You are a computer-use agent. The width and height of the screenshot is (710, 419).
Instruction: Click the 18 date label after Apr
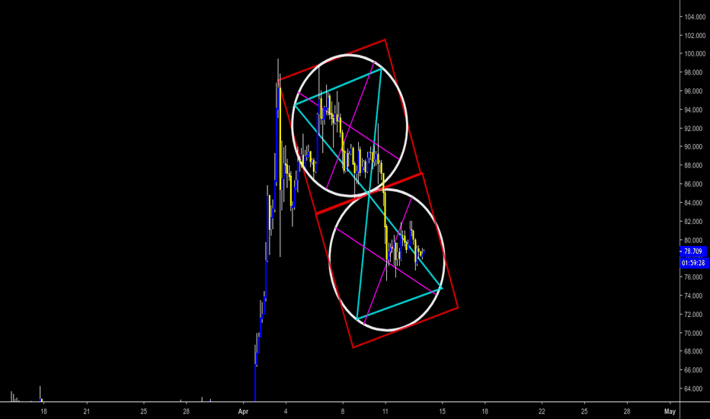click(485, 411)
